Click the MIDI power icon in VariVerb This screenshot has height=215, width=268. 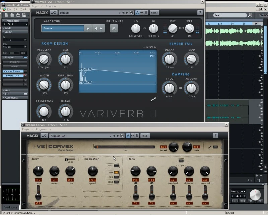[x=155, y=47]
